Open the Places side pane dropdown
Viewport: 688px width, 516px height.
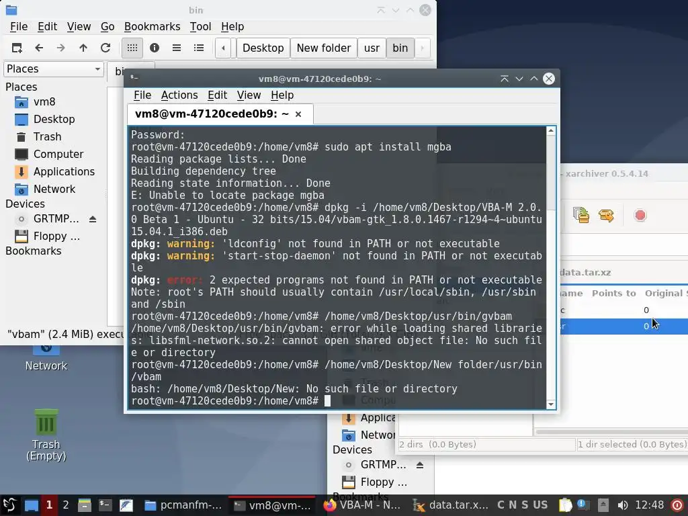click(54, 69)
